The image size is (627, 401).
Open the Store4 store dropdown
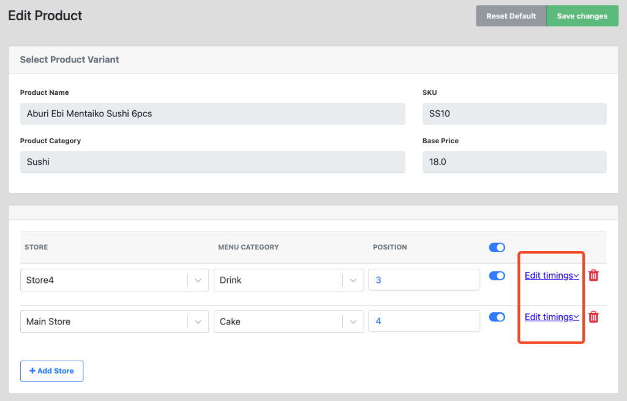point(198,280)
